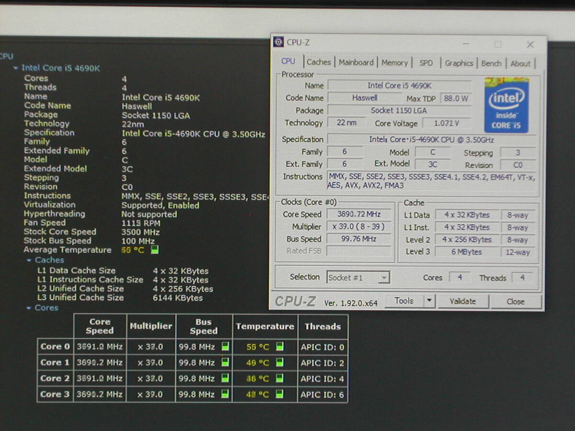The height and width of the screenshot is (431, 575).
Task: Minimize the CPU-Z window
Action: click(x=466, y=44)
